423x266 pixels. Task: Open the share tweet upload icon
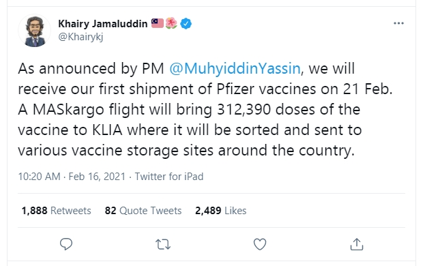click(x=357, y=244)
